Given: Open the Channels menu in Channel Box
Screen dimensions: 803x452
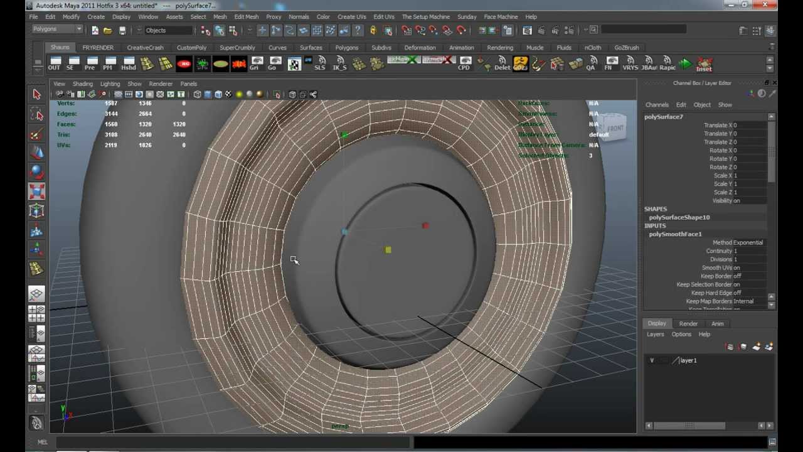Looking at the screenshot, I should pyautogui.click(x=657, y=105).
